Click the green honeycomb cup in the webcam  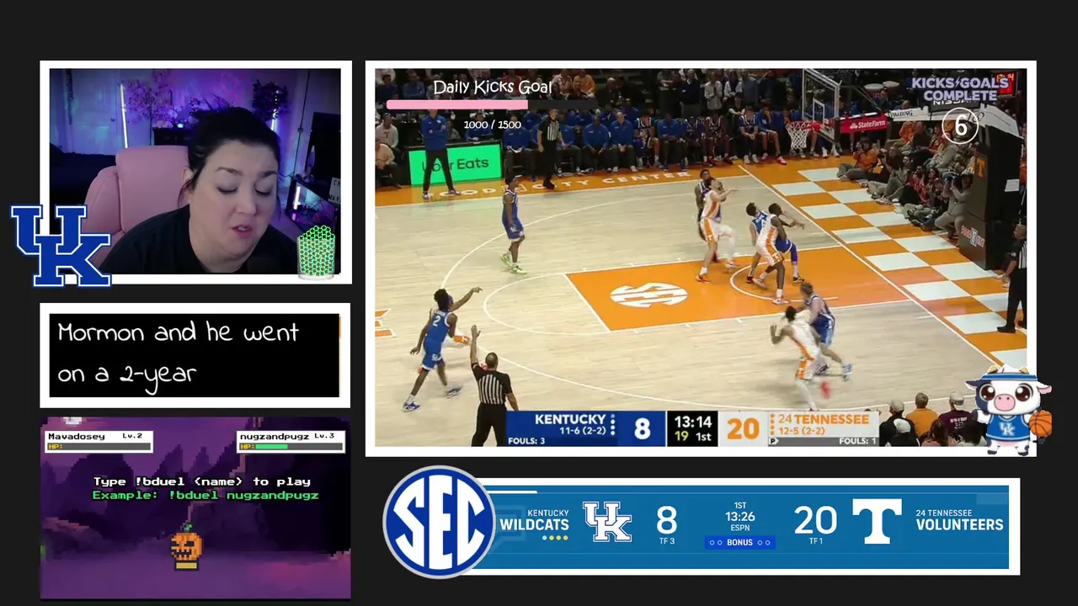pos(317,252)
